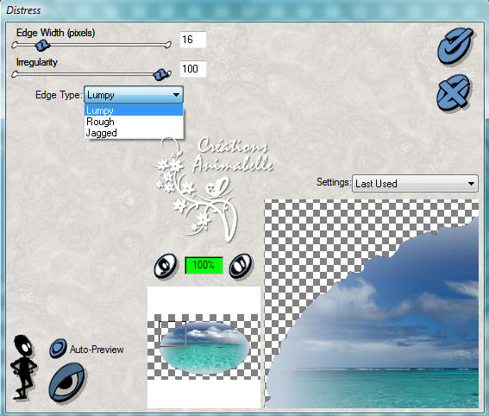The width and height of the screenshot is (489, 416).
Task: Click the black alien figure icon
Action: (x=23, y=368)
